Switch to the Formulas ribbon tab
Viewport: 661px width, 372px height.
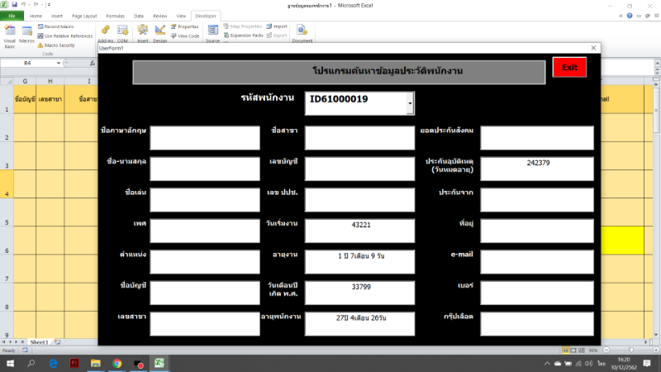pos(115,16)
